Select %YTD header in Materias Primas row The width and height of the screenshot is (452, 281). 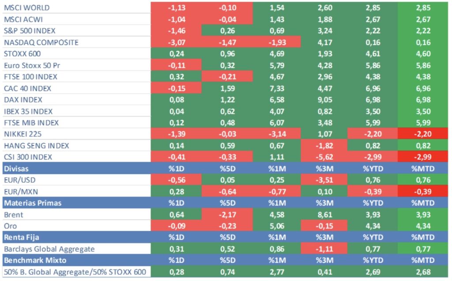coord(373,203)
